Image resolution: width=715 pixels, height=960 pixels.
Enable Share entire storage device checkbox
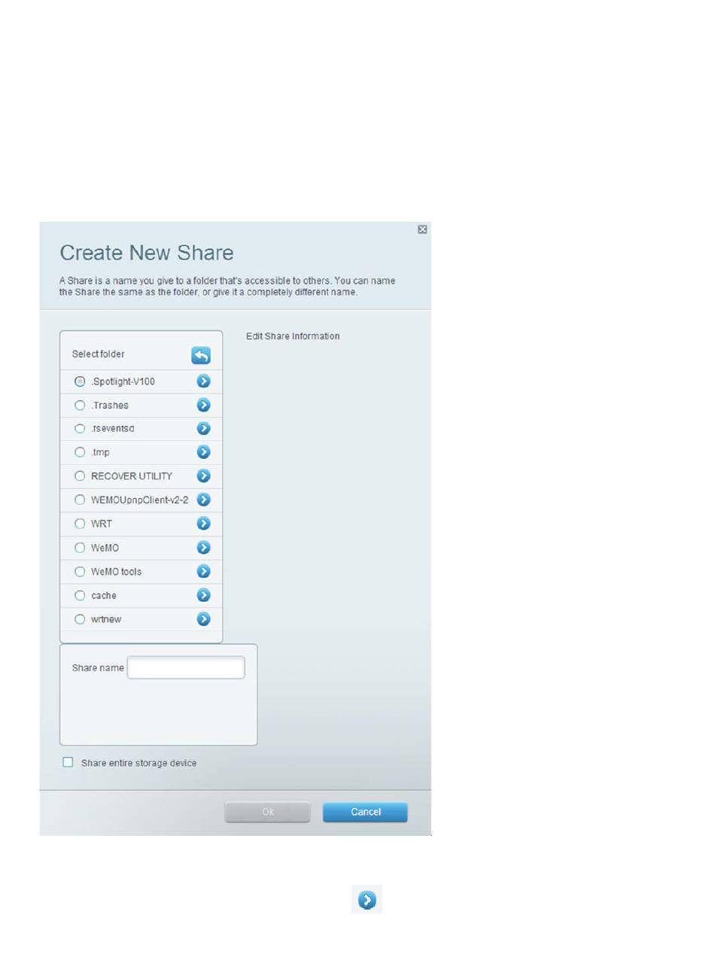point(68,762)
